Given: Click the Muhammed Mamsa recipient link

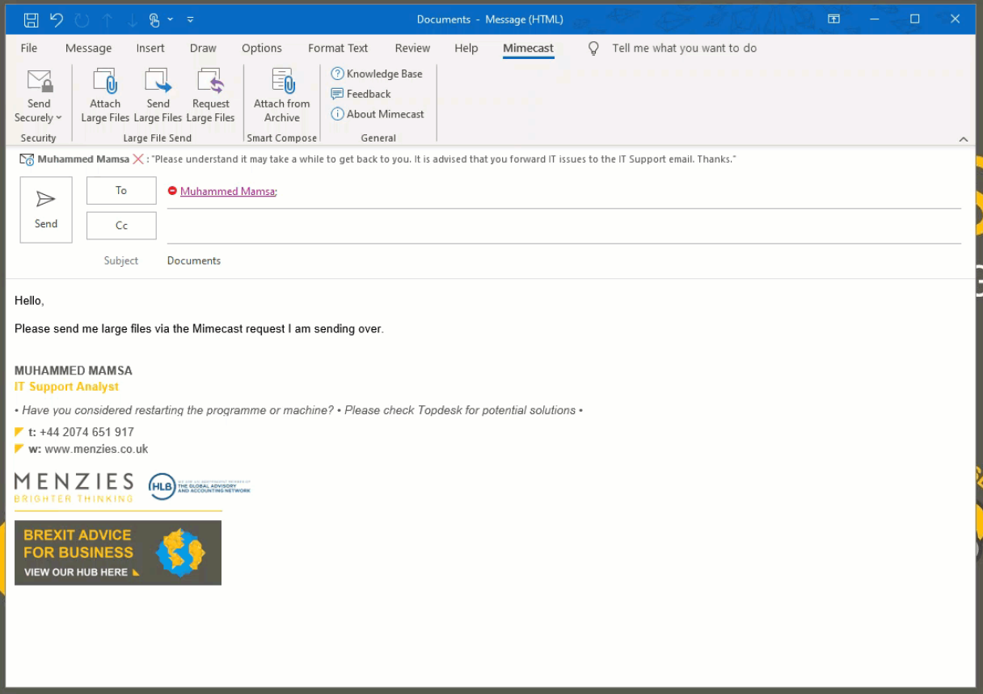Looking at the screenshot, I should point(227,192).
